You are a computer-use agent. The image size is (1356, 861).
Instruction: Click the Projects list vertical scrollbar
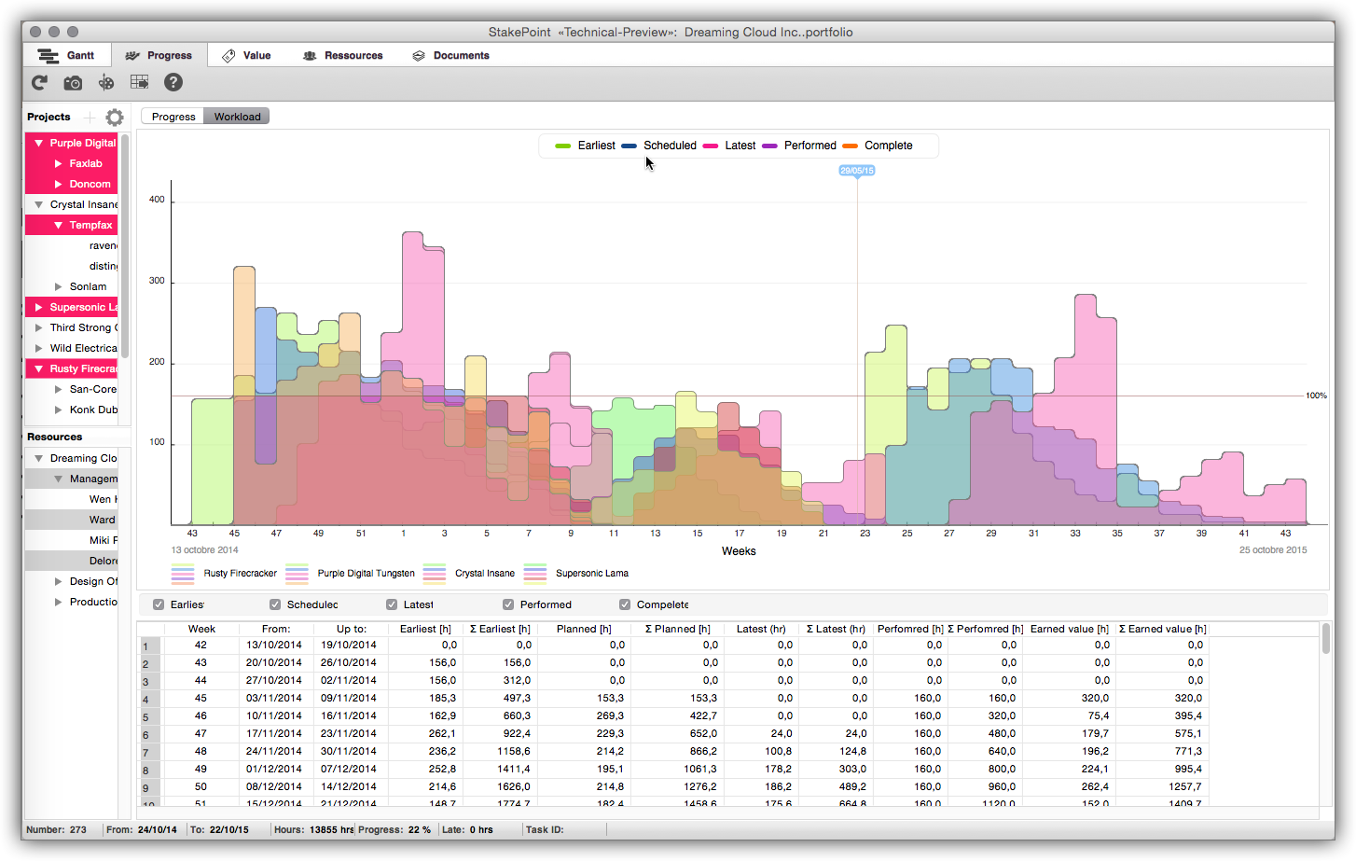coord(124,244)
